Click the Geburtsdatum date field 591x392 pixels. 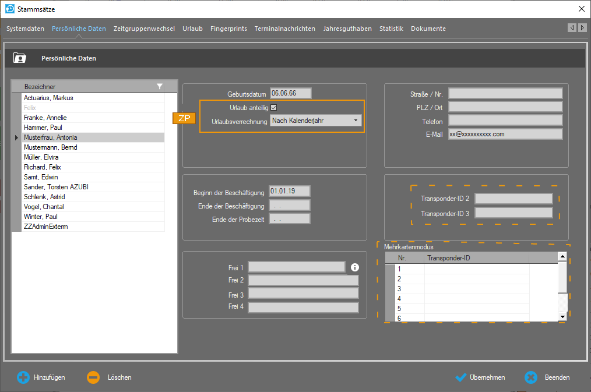tap(290, 93)
